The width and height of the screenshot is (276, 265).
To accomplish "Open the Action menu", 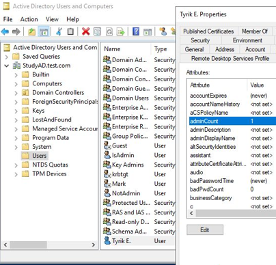I will (29, 19).
